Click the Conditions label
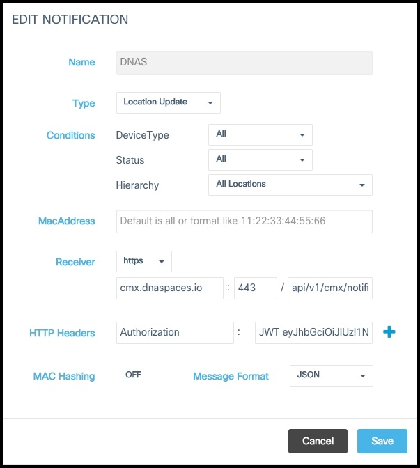This screenshot has height=468, width=420. point(71,136)
